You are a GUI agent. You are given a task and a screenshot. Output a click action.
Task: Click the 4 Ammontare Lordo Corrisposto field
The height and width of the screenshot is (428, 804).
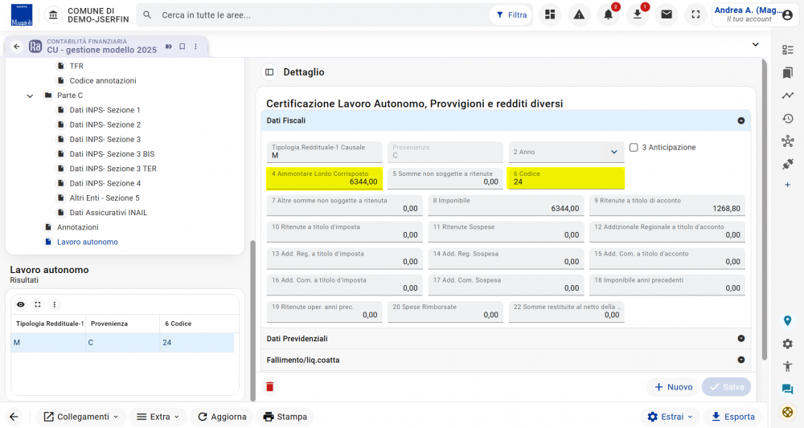click(325, 178)
